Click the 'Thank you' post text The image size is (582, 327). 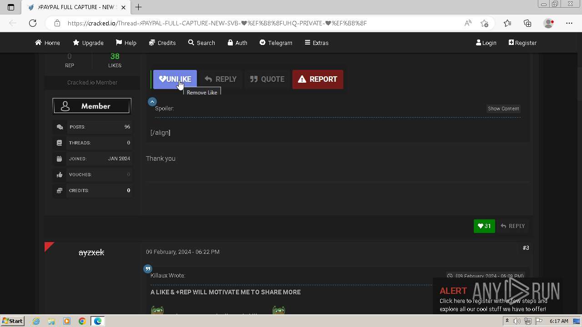pos(161,159)
